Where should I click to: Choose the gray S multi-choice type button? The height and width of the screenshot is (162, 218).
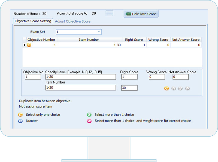click(x=180, y=88)
